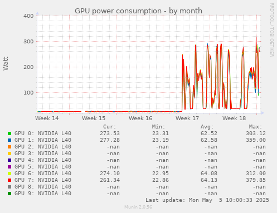Select the 'GPU 7: NVIDIA L40' label
Image resolution: width=277 pixels, height=213 pixels.
43,180
